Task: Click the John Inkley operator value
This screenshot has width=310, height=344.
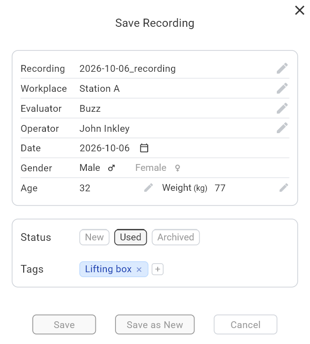Action: point(105,129)
